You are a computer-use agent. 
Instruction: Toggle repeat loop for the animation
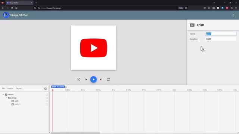tap(108, 79)
